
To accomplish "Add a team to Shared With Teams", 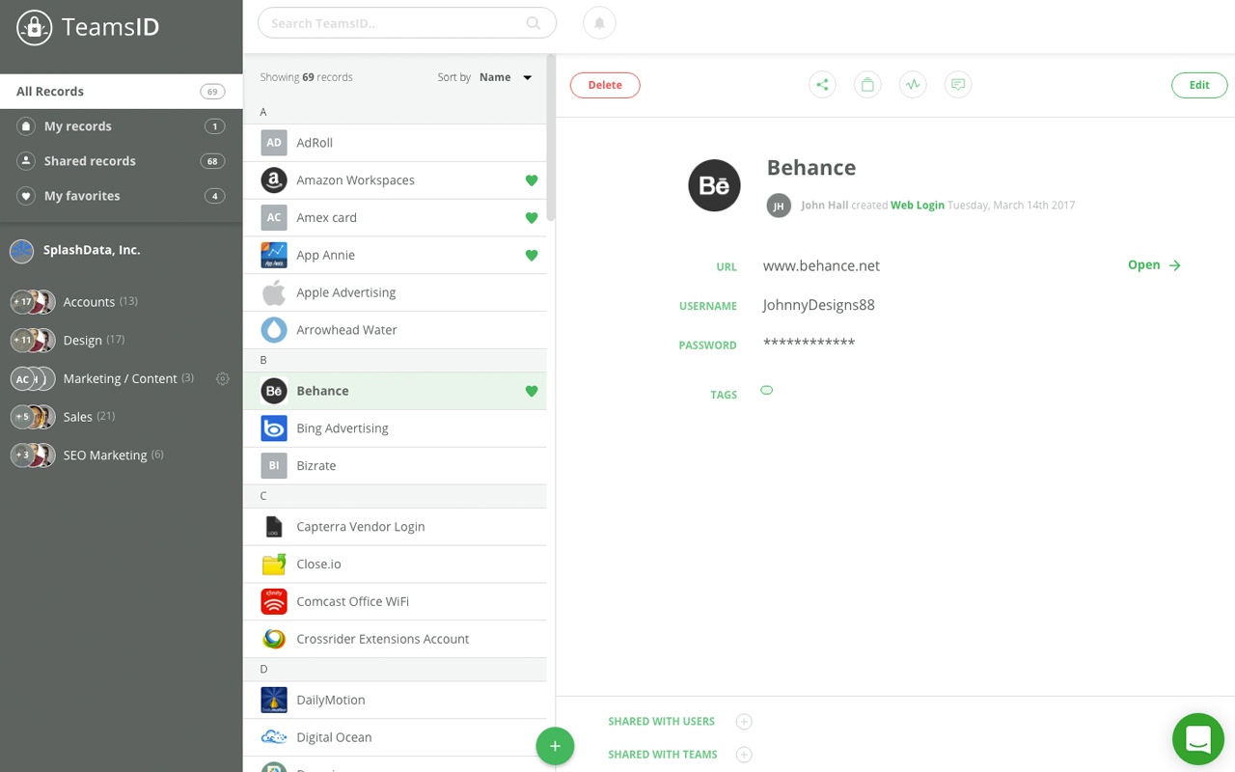I will [x=744, y=755].
